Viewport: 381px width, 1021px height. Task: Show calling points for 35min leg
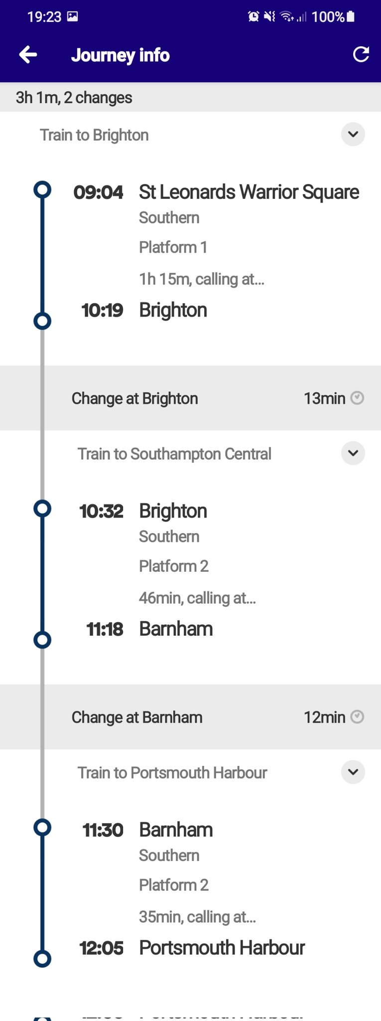coord(197,917)
